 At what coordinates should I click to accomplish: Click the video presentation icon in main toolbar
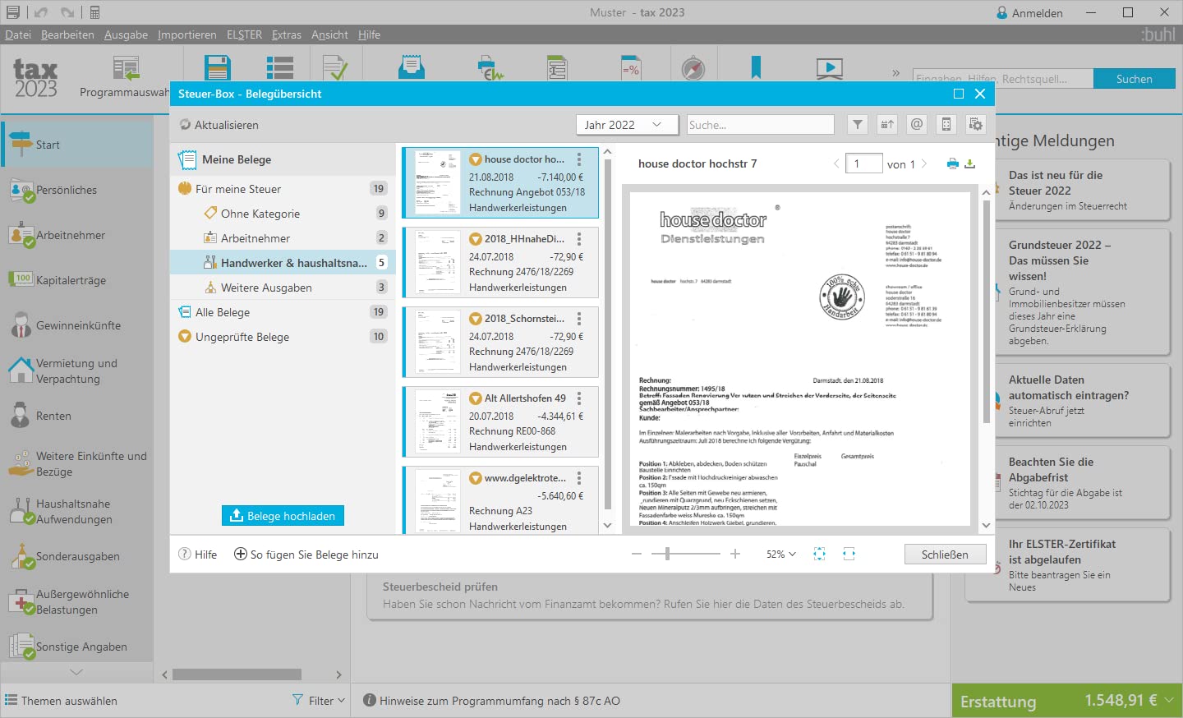830,68
